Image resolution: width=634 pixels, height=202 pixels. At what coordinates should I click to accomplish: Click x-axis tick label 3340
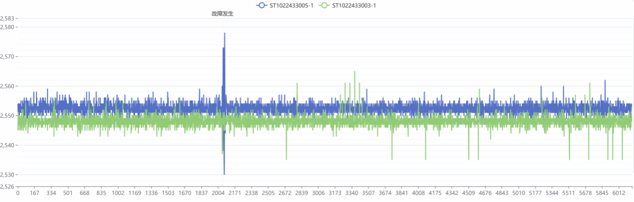pos(351,193)
